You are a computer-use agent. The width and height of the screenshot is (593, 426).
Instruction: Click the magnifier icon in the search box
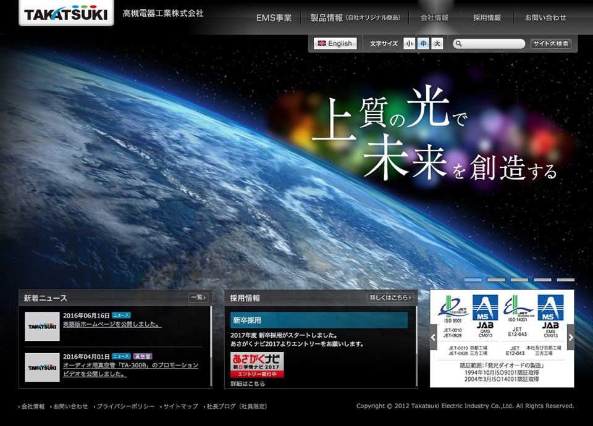click(458, 44)
